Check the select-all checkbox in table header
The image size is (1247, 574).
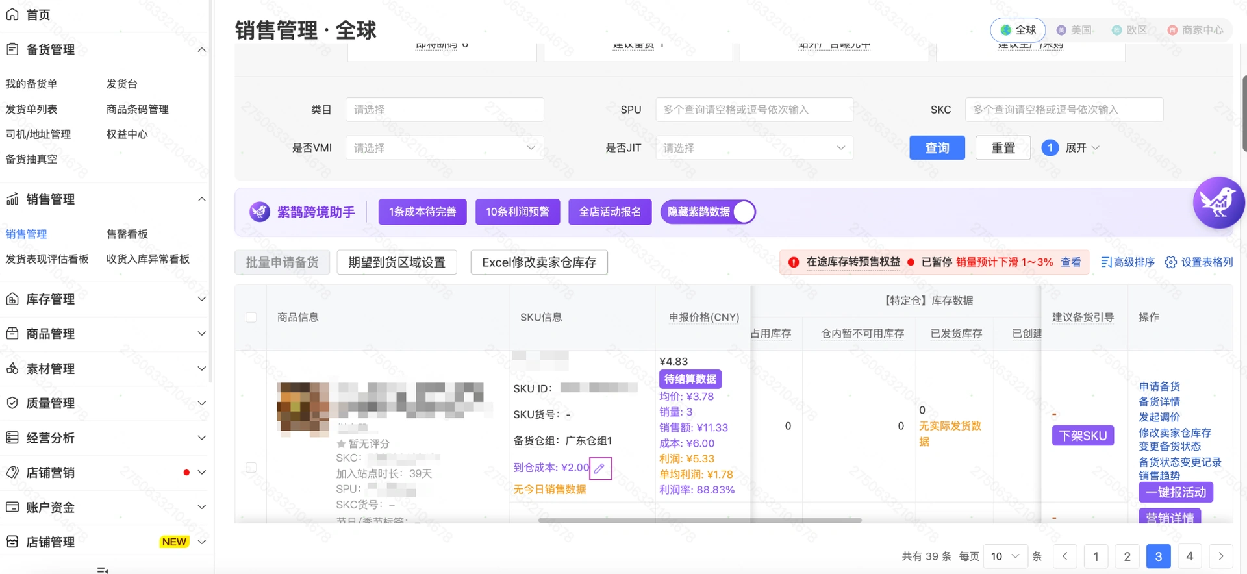pos(251,318)
